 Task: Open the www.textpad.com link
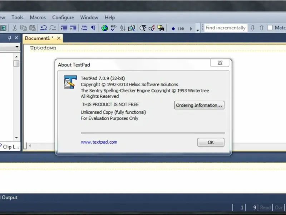tap(99, 142)
